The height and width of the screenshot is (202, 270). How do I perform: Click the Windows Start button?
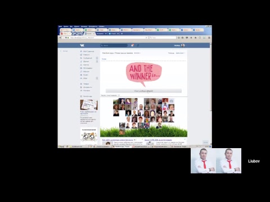click(x=61, y=146)
